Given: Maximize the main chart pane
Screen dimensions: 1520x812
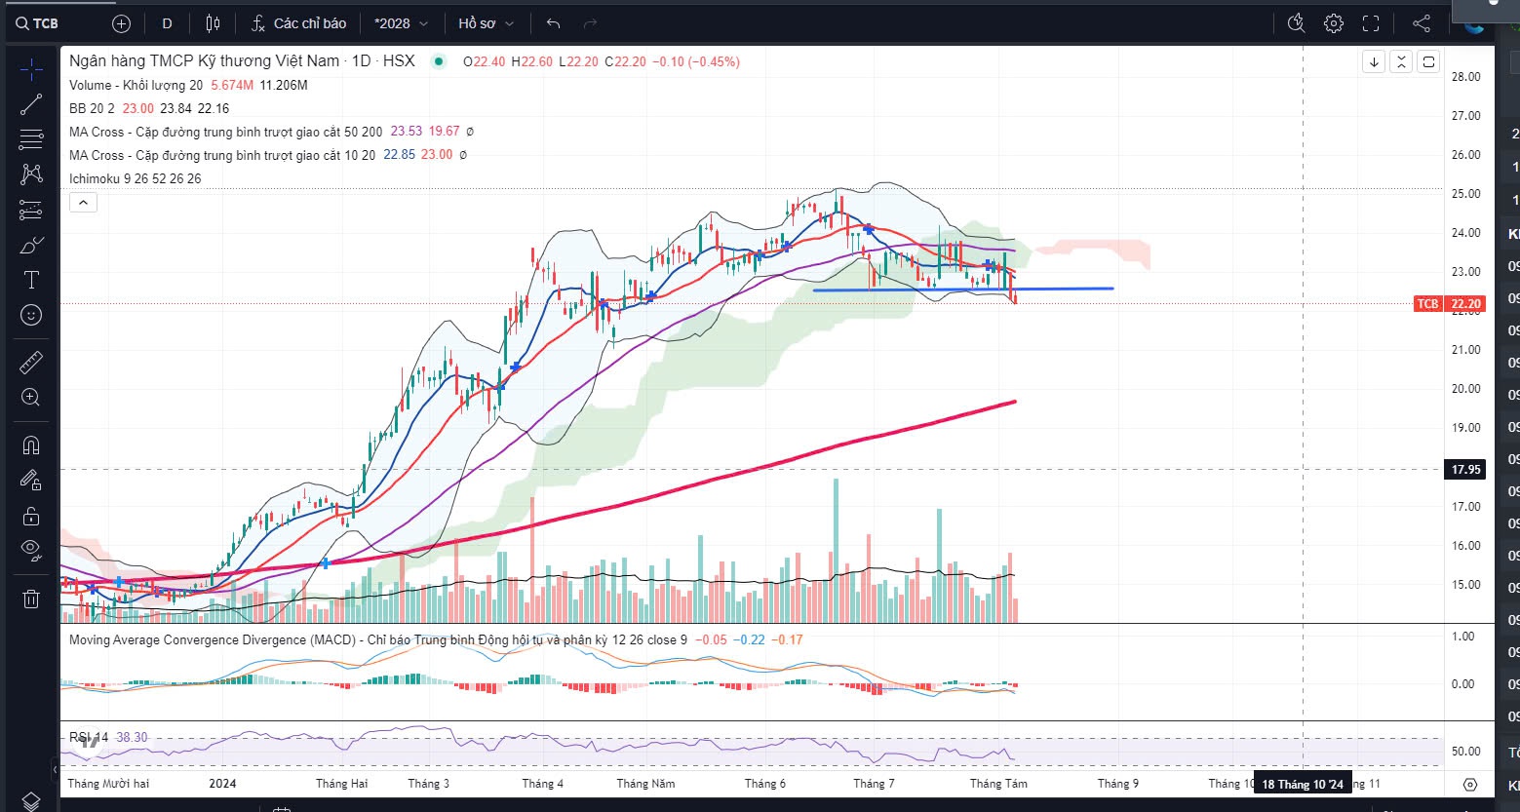Looking at the screenshot, I should 1428,61.
